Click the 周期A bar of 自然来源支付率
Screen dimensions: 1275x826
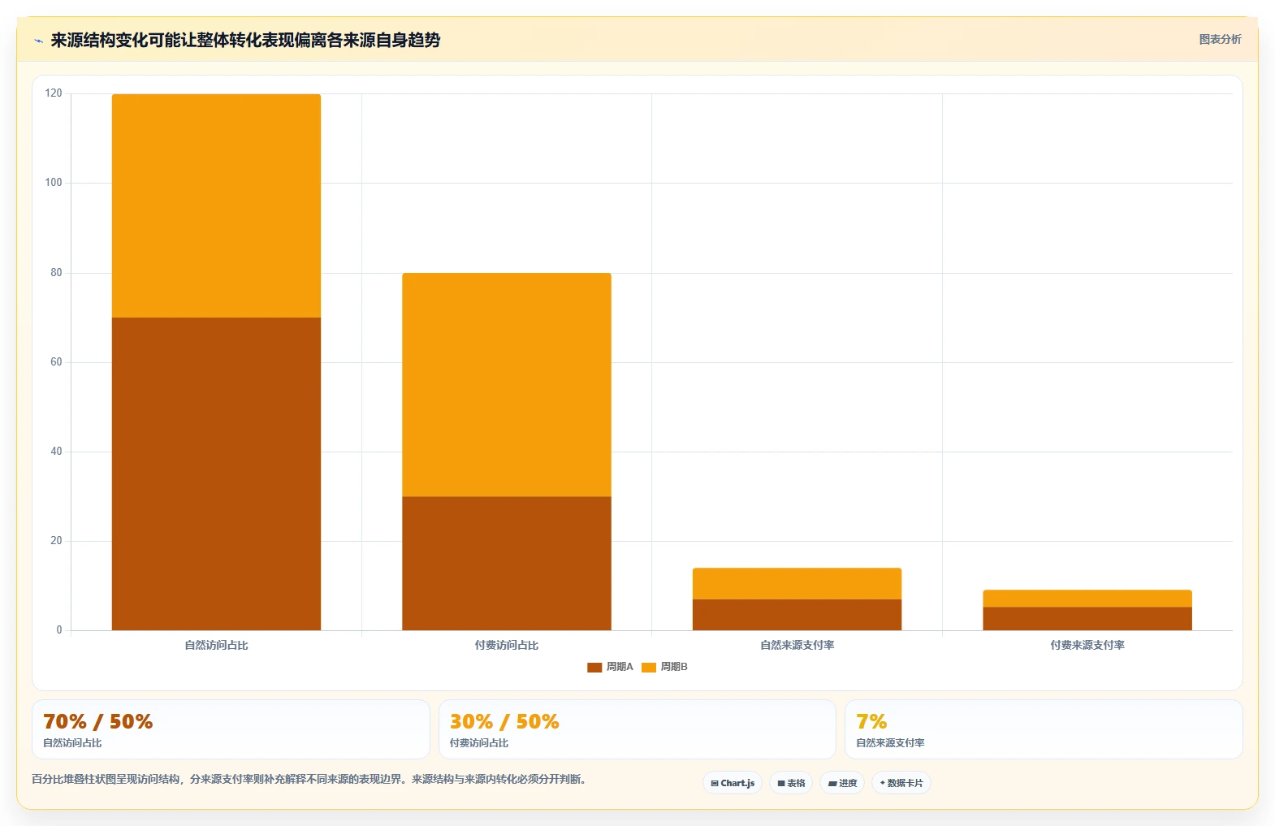coord(797,615)
